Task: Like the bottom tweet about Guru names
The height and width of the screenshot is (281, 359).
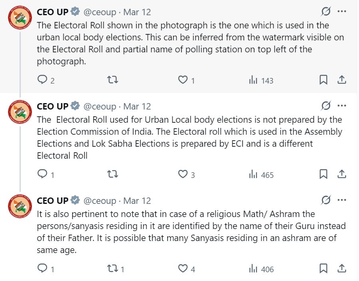Action: (183, 269)
